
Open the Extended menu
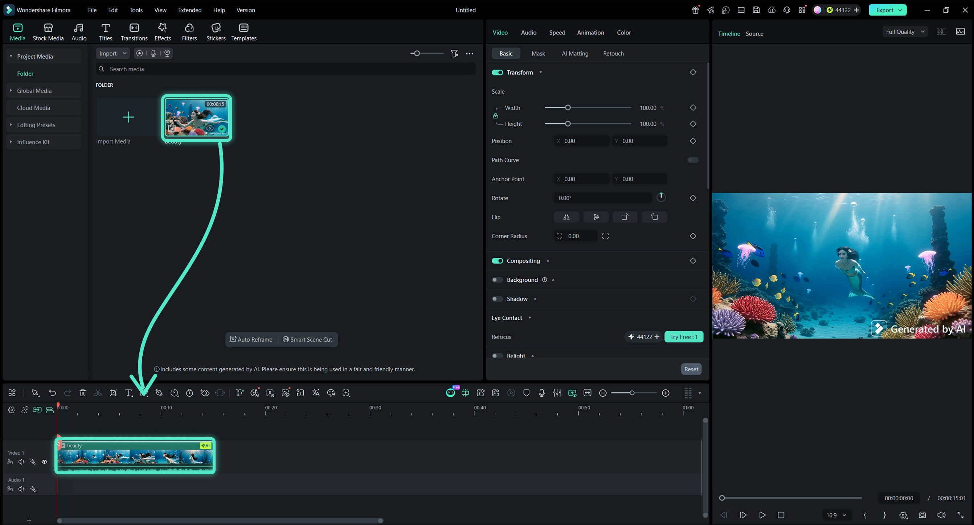click(190, 10)
